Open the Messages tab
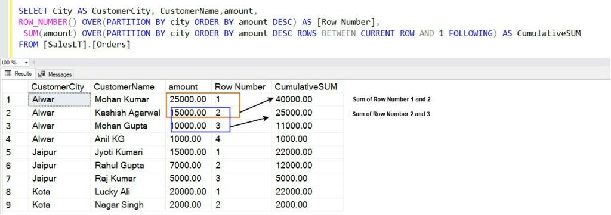This screenshot has width=611, height=215. point(55,74)
